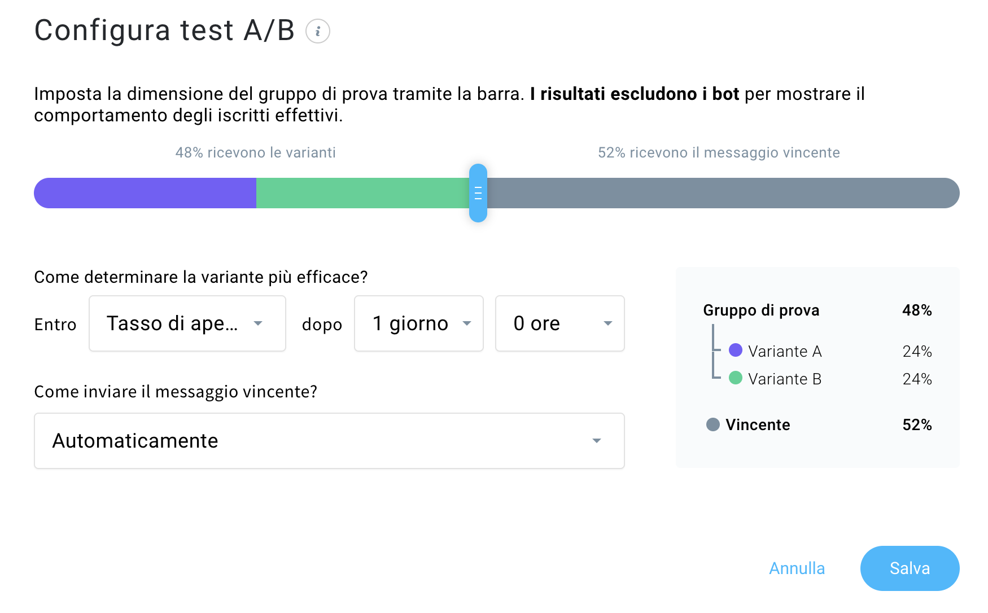Viewport: 988px width, 613px height.
Task: Click the arrow in the ore dropdown
Action: (608, 323)
